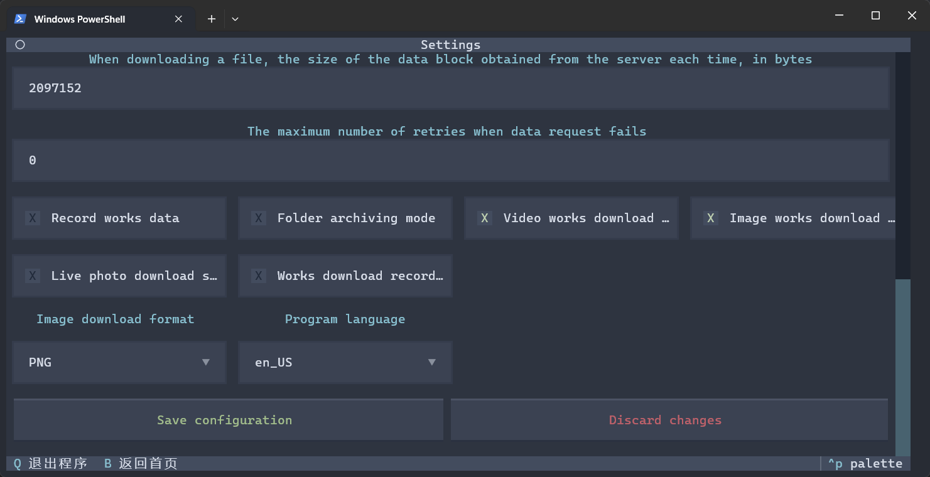Image resolution: width=930 pixels, height=477 pixels.
Task: Click the circle icon in the Settings header
Action: (20, 45)
